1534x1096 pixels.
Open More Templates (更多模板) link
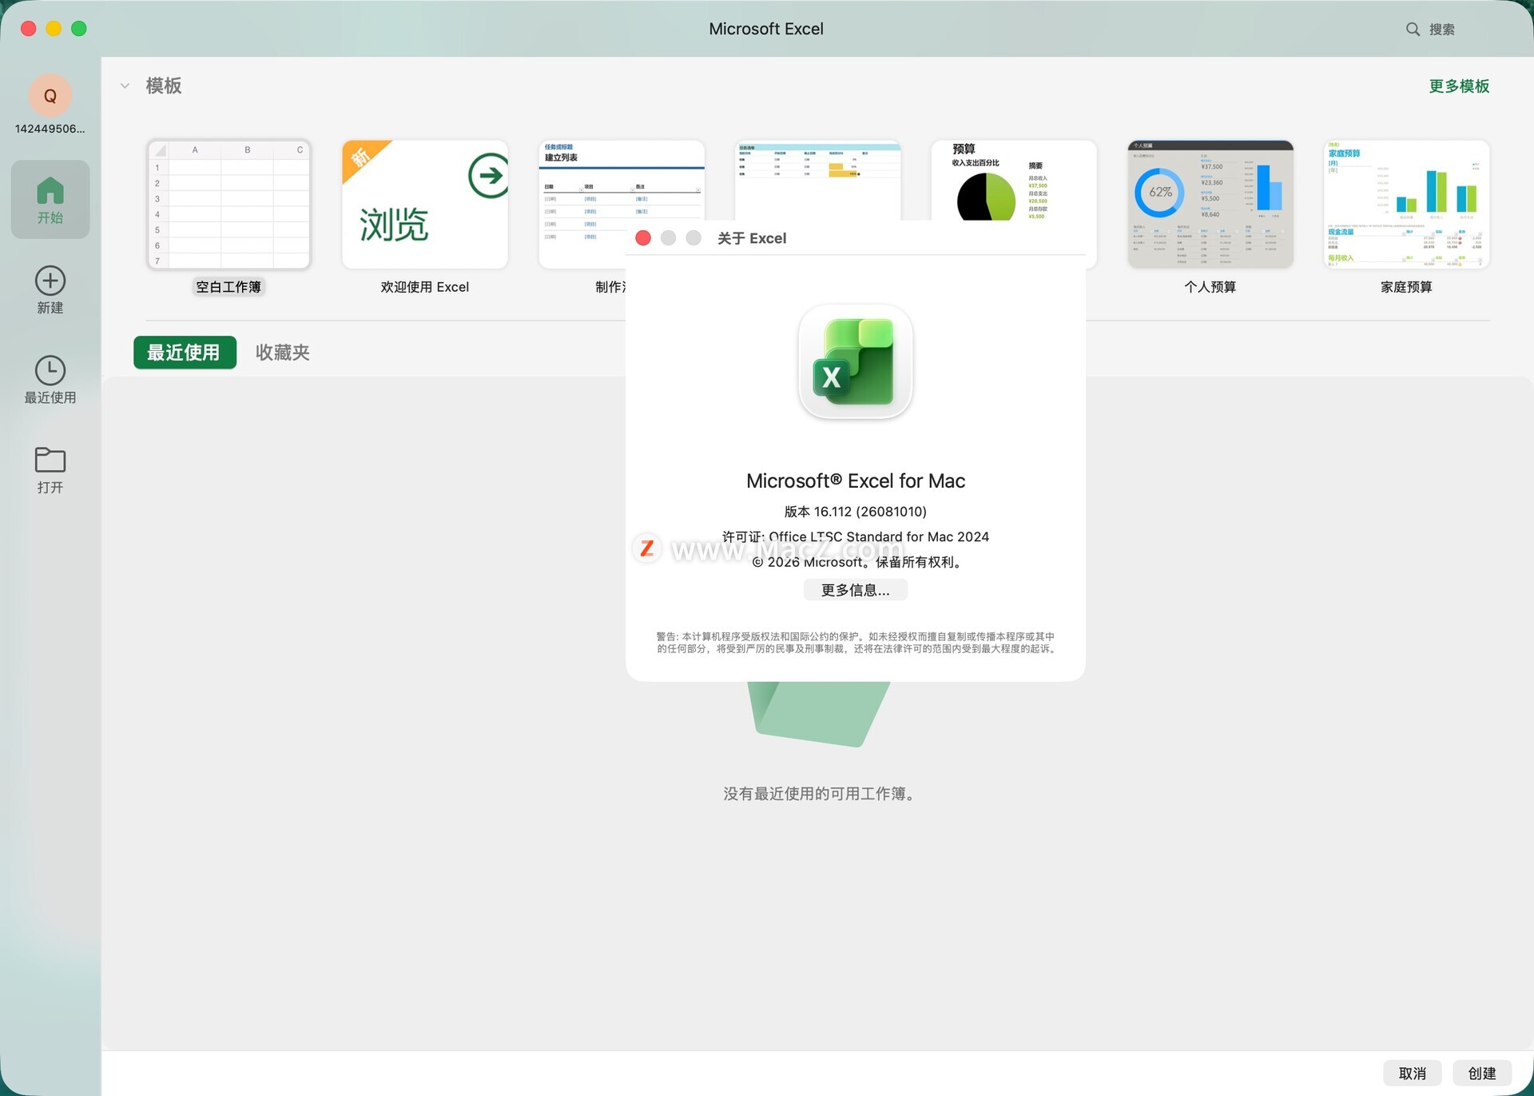[1459, 86]
